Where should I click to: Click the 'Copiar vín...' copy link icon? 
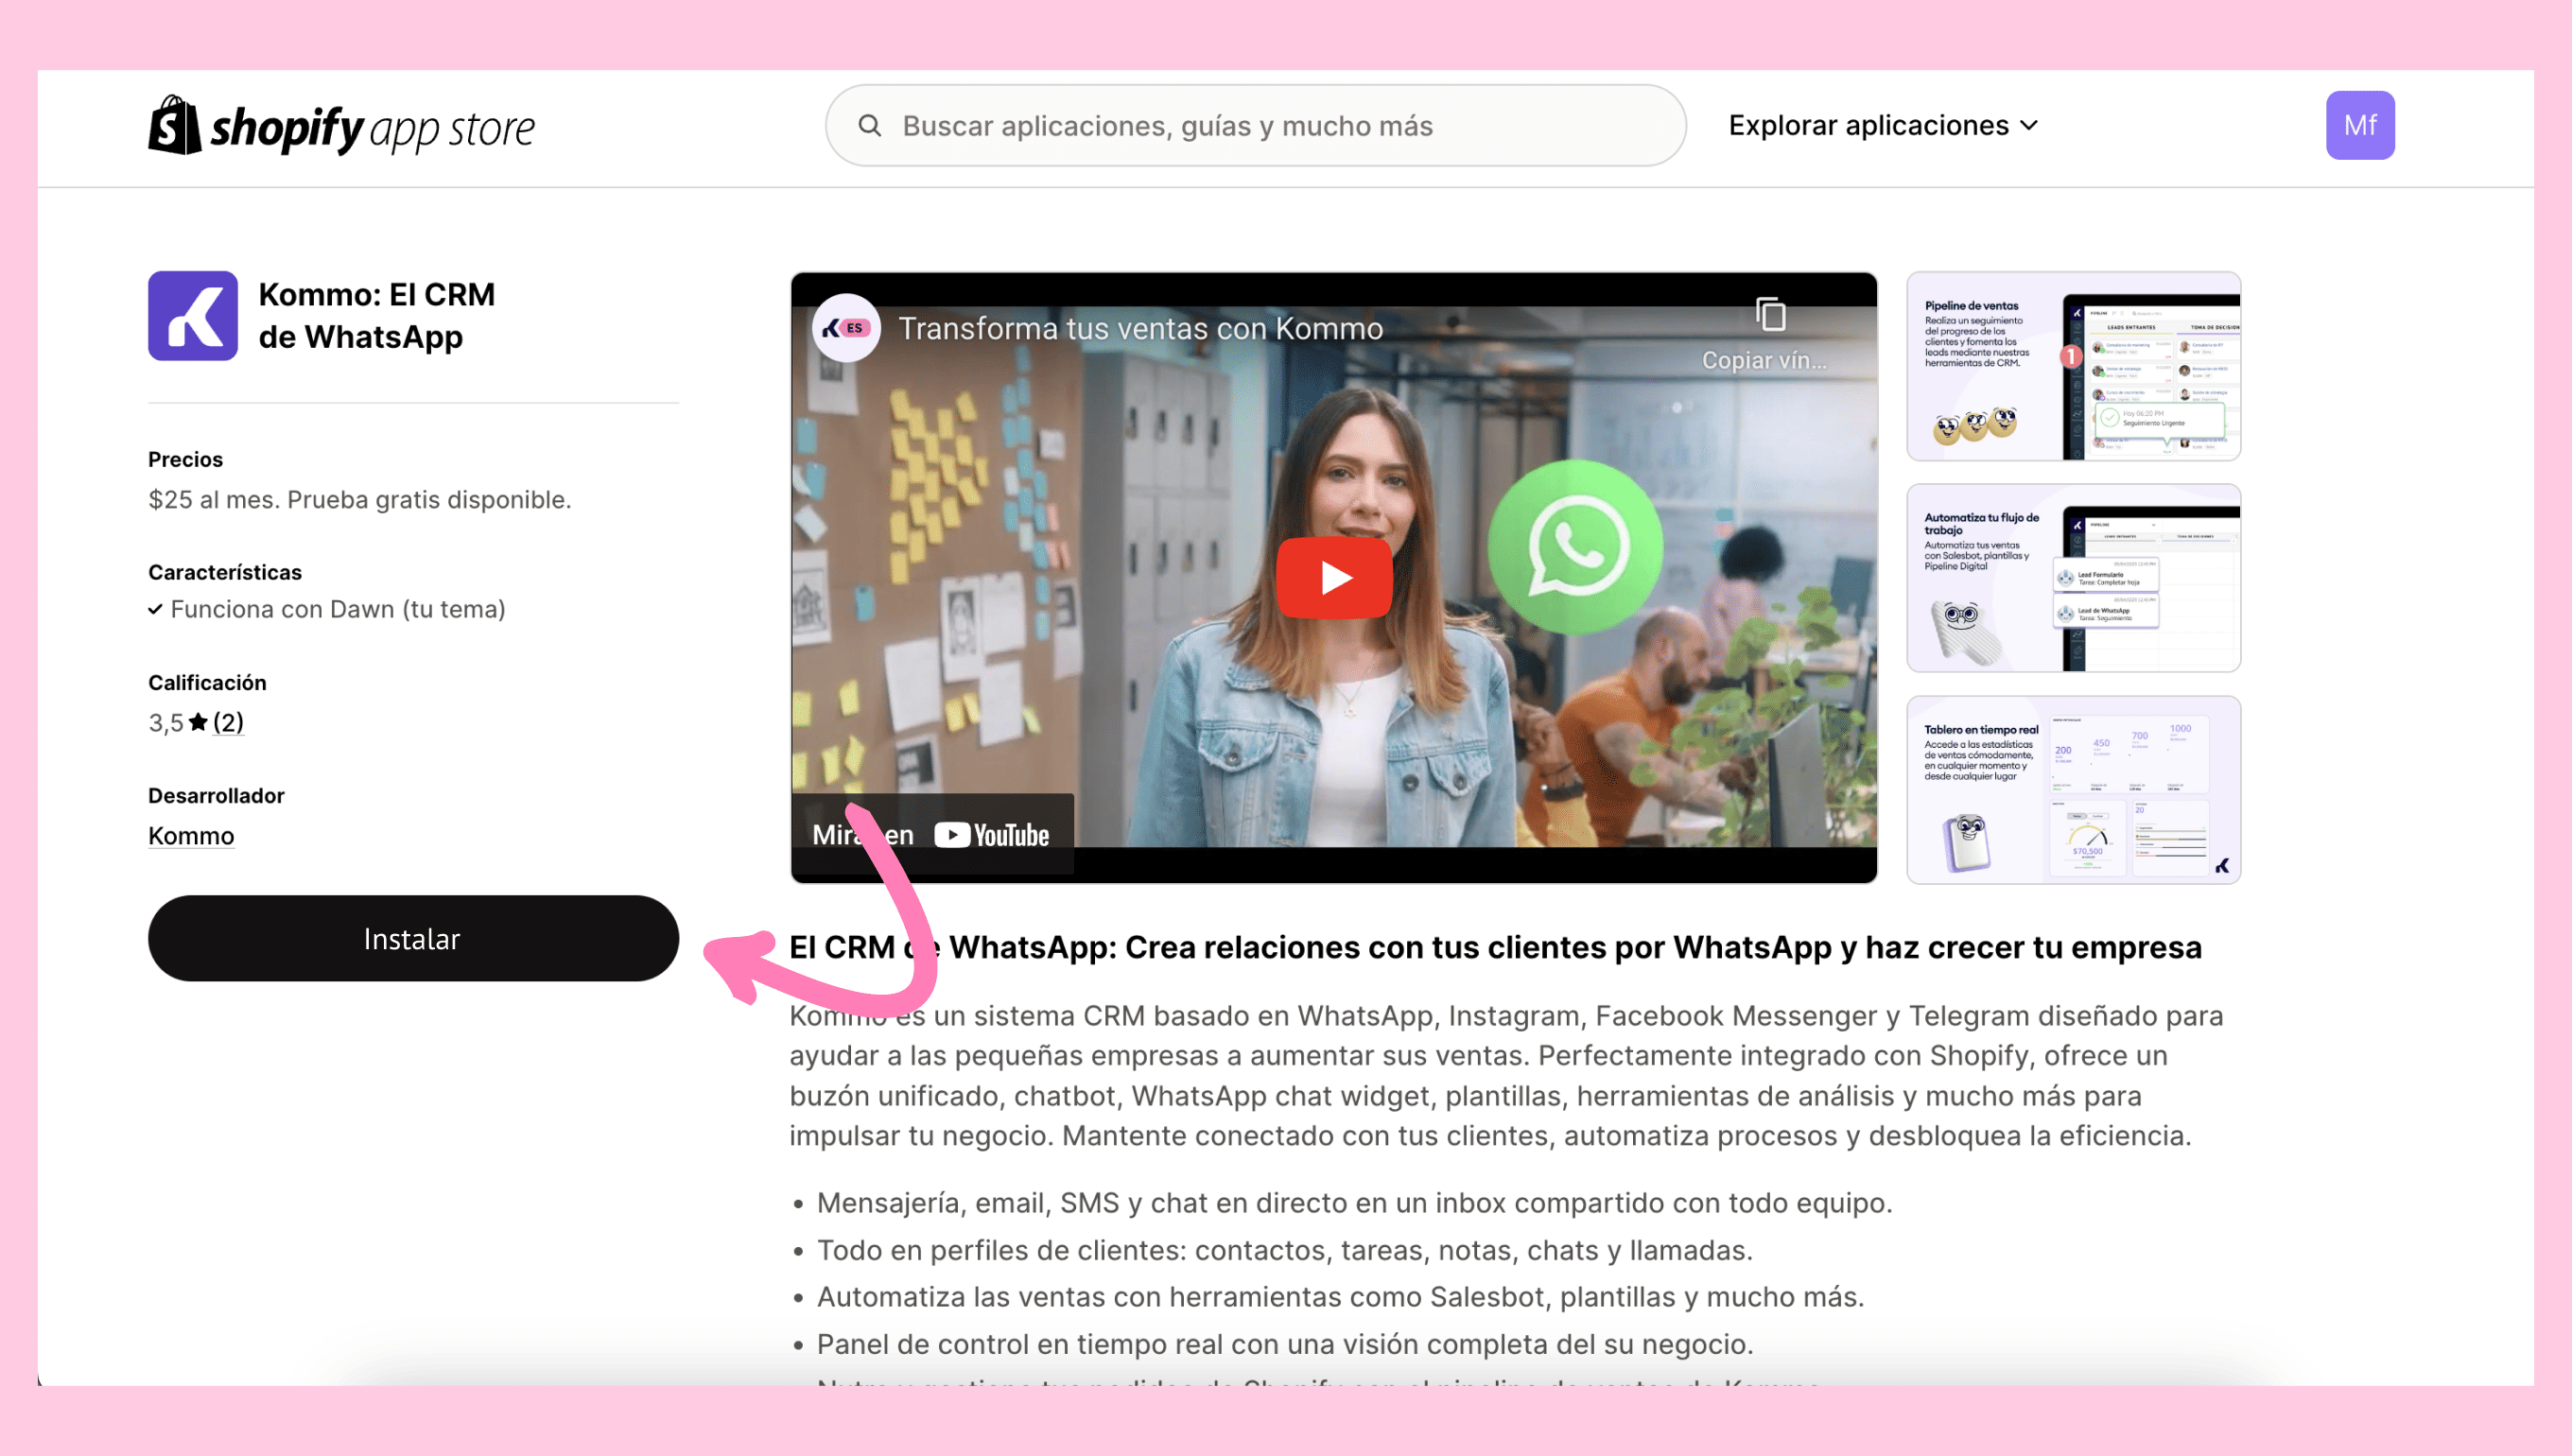pos(1769,314)
